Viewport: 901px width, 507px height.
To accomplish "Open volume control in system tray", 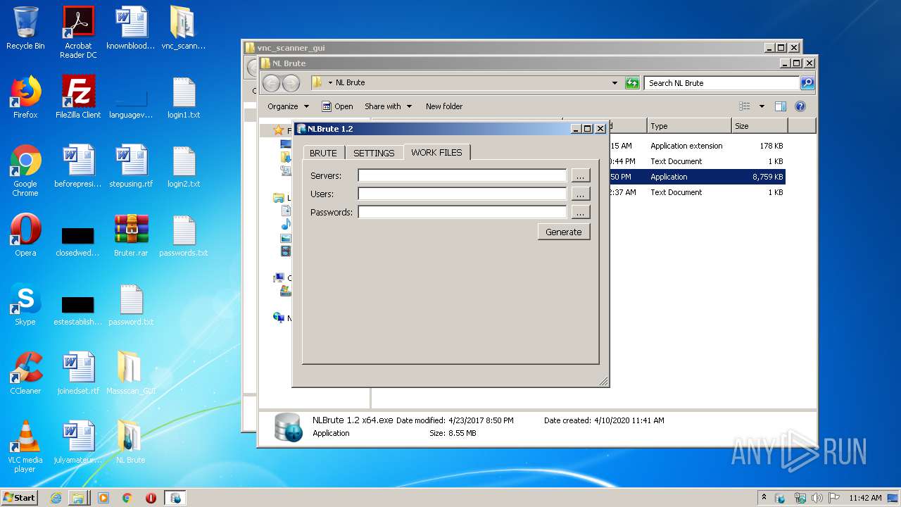I will pyautogui.click(x=817, y=498).
